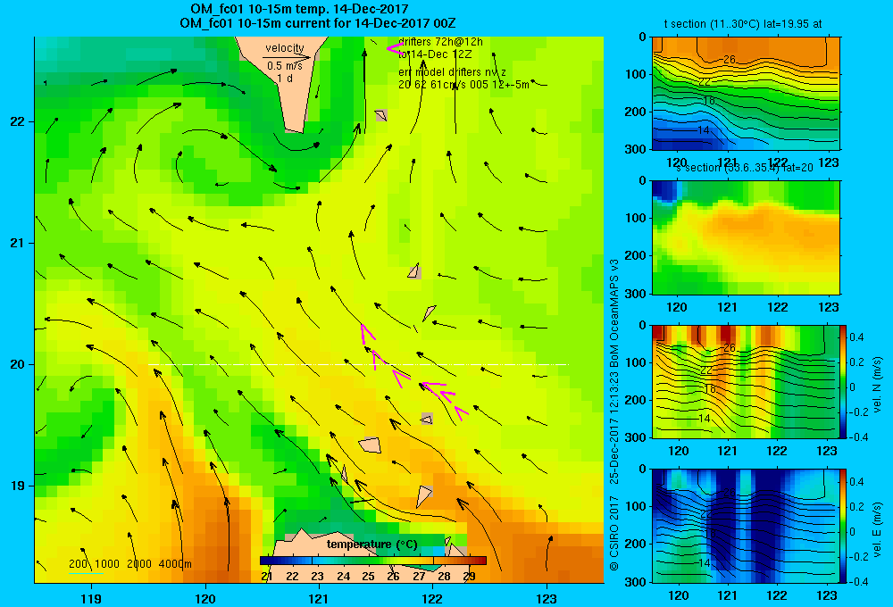This screenshot has height=607, width=893.
Task: Click the 'to 14-Dec 12Z' annotation
Action: click(435, 54)
